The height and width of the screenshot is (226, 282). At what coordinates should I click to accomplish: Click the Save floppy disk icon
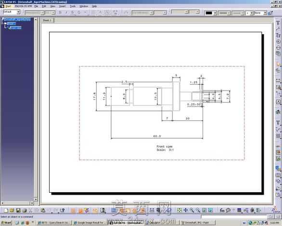pyautogui.click(x=18, y=210)
